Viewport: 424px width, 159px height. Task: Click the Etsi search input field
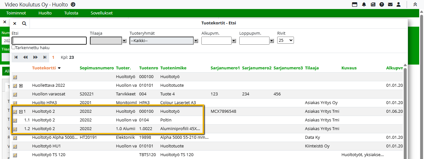tap(49, 41)
